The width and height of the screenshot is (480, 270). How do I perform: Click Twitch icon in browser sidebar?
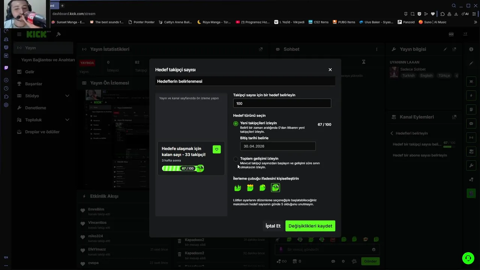coord(6,68)
